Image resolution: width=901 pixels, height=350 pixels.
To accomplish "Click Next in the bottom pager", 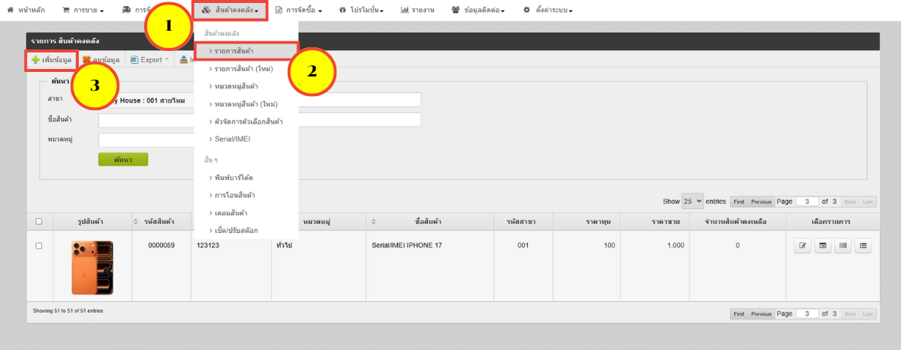I will 850,314.
